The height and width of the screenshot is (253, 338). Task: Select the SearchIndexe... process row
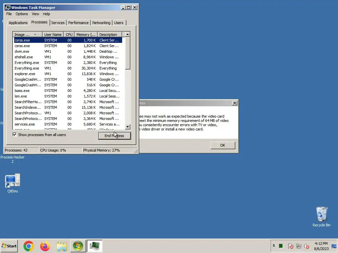point(68,107)
